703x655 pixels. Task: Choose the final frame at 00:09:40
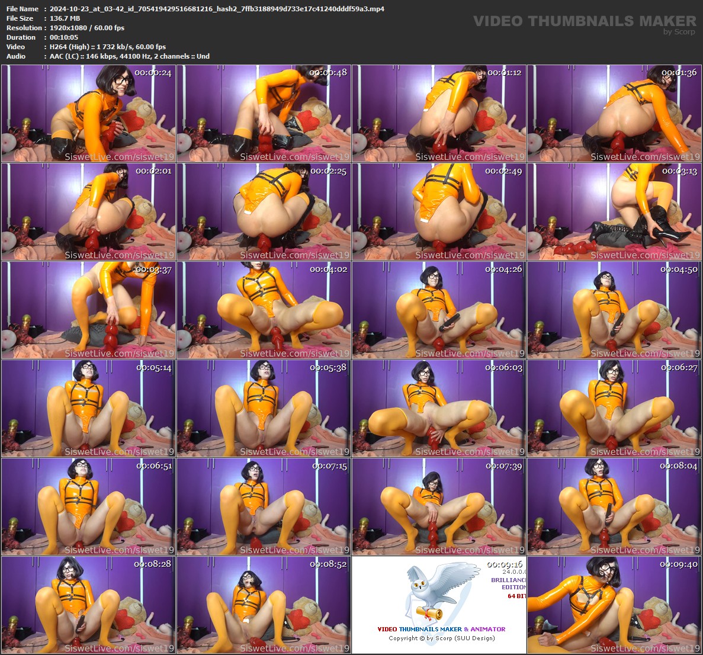point(614,605)
